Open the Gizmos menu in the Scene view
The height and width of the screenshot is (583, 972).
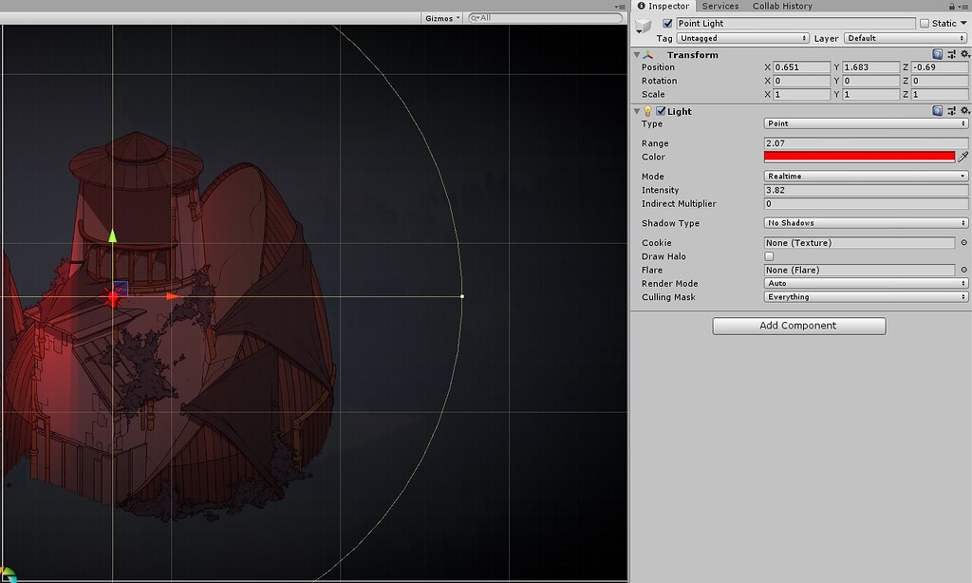440,16
